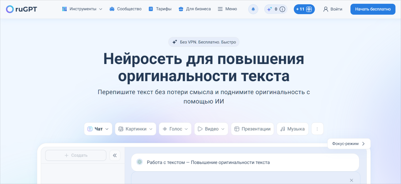401x184 pixels.
Task: Click the +11 gift bonus badge
Action: (x=304, y=9)
